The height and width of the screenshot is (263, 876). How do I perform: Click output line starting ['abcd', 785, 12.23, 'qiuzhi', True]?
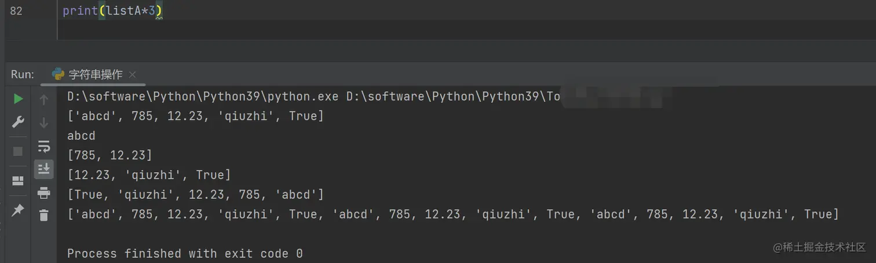195,116
